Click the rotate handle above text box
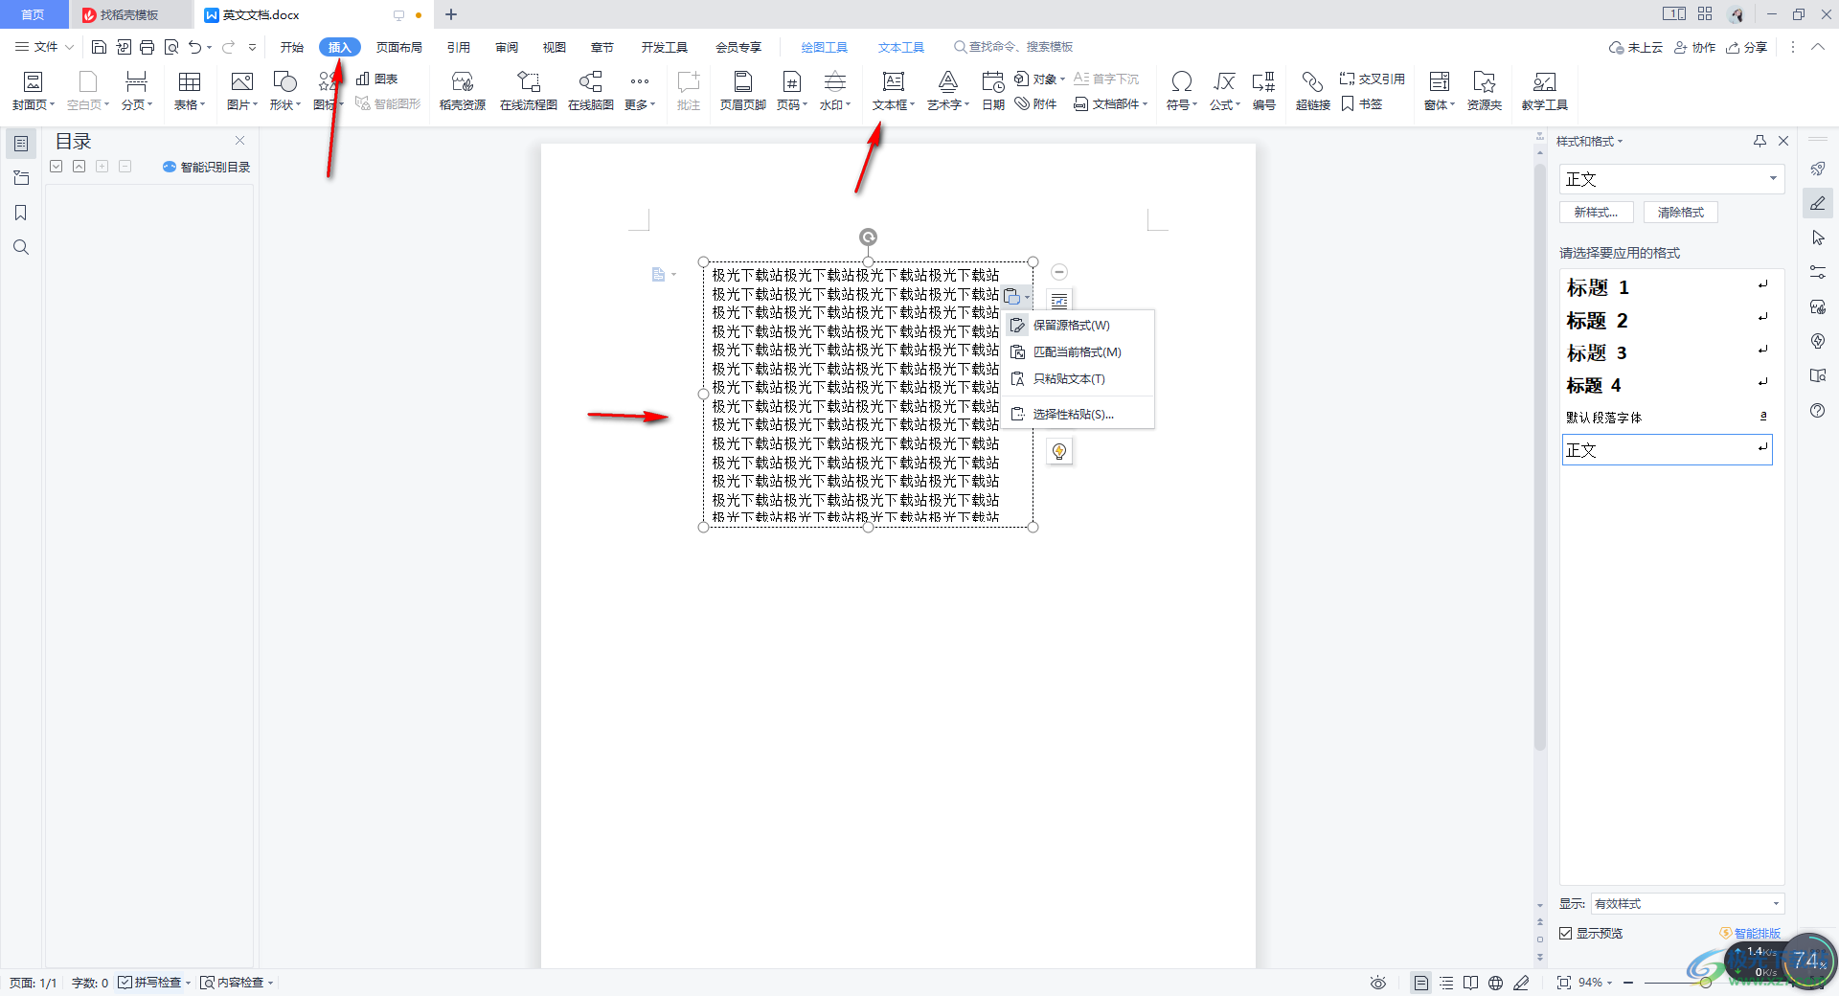The image size is (1839, 996). [x=868, y=237]
